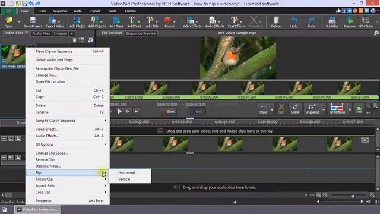Screen dimensions: 380x214
Task: Mute the audio track speaker toggle
Action: click(11, 157)
